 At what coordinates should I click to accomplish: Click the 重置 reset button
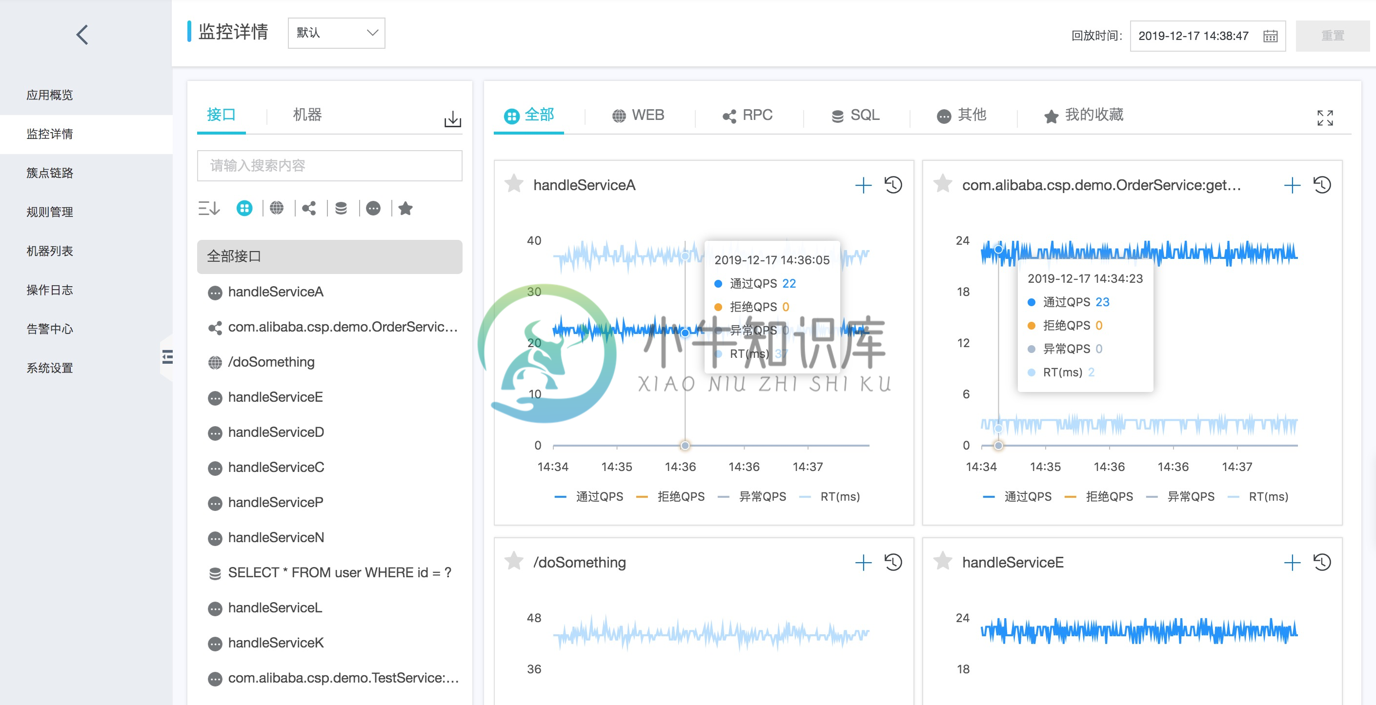point(1332,36)
